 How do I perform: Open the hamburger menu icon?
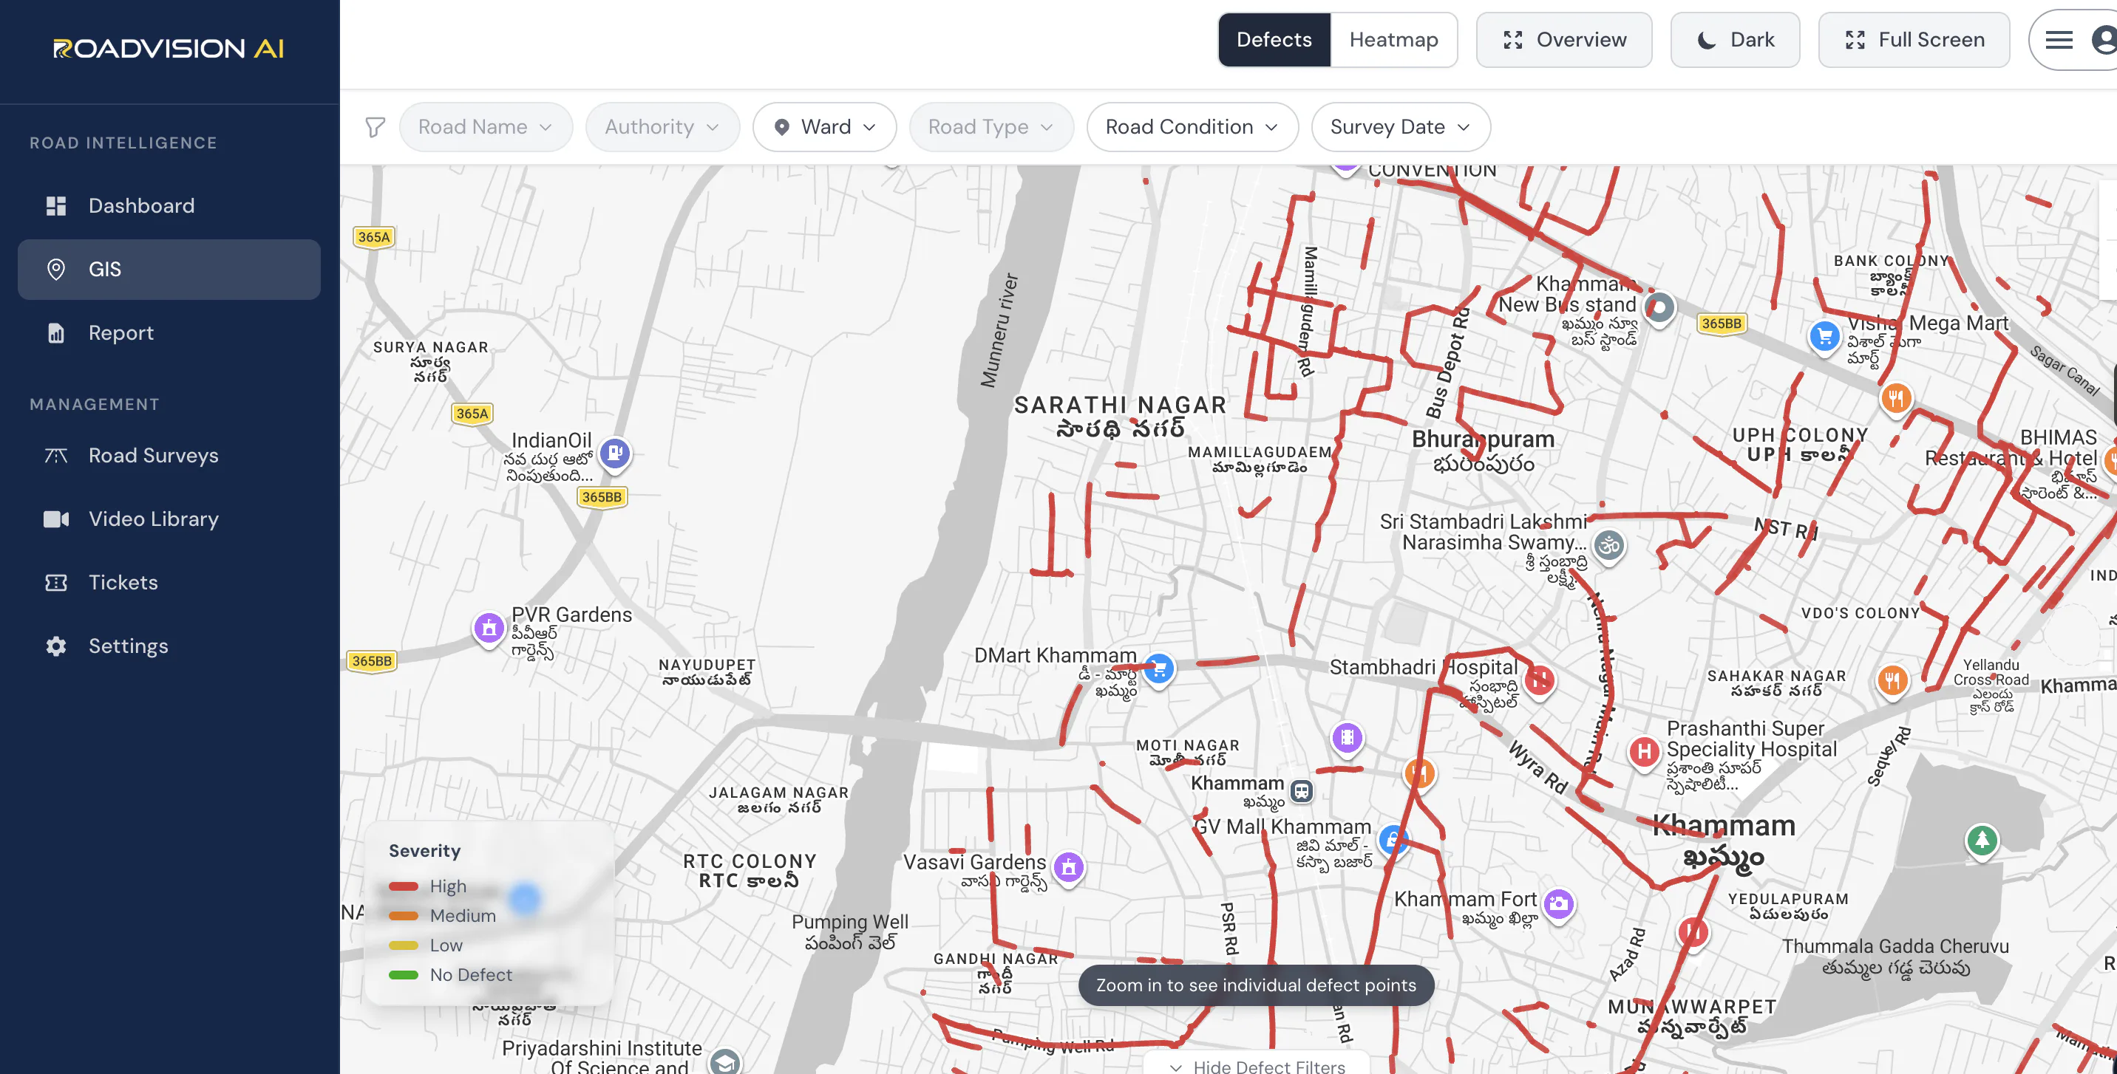2059,39
